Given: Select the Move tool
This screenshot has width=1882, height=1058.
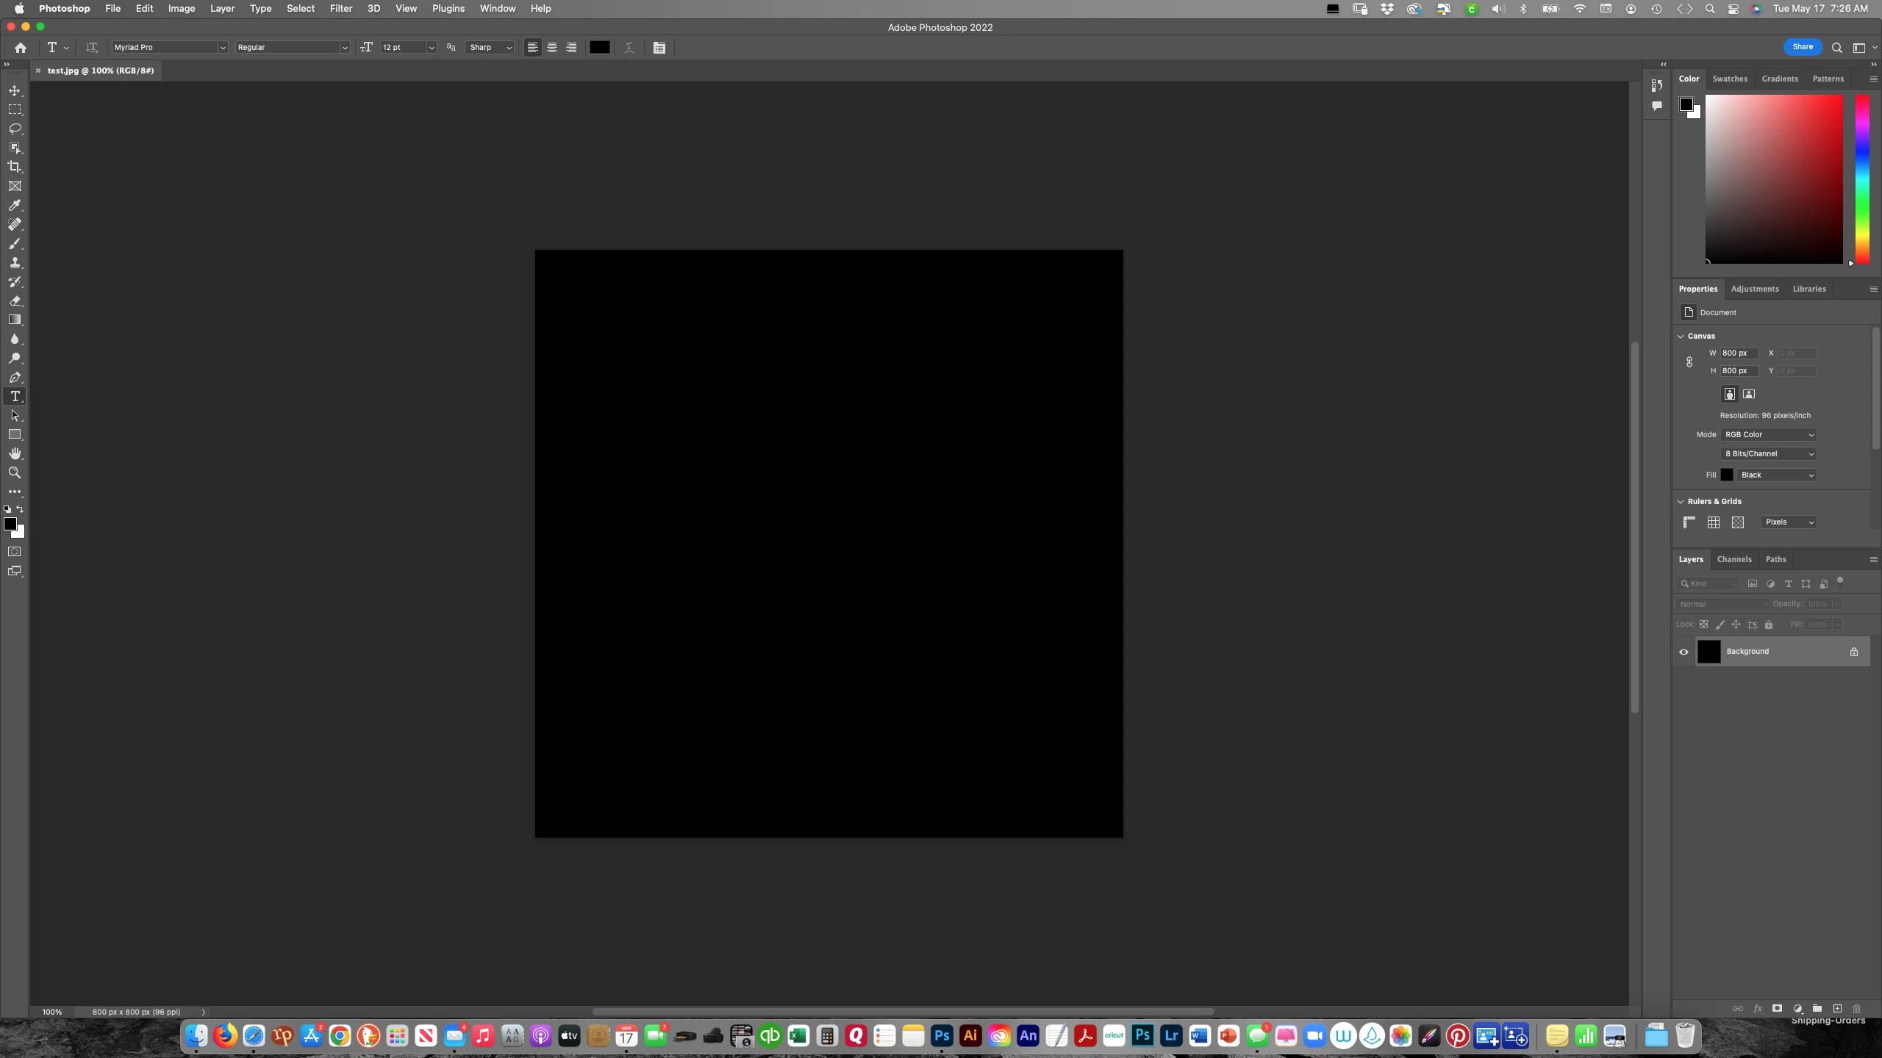Looking at the screenshot, I should (15, 90).
